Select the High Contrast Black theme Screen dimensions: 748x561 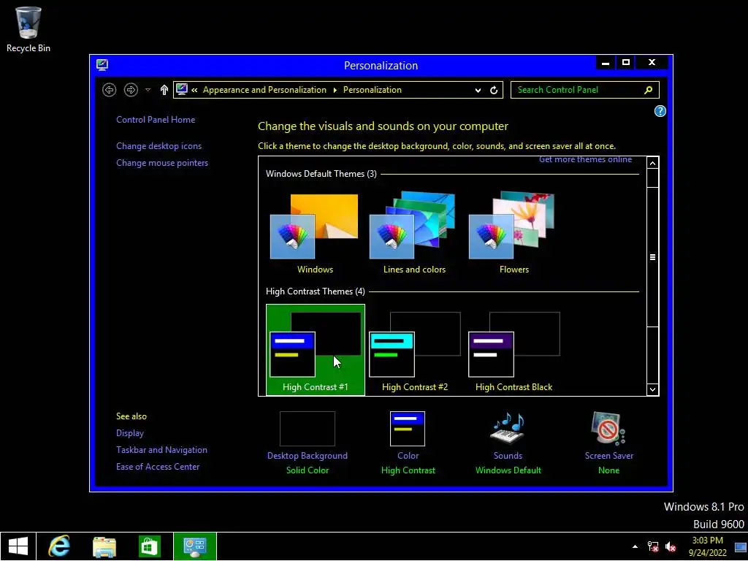point(514,350)
